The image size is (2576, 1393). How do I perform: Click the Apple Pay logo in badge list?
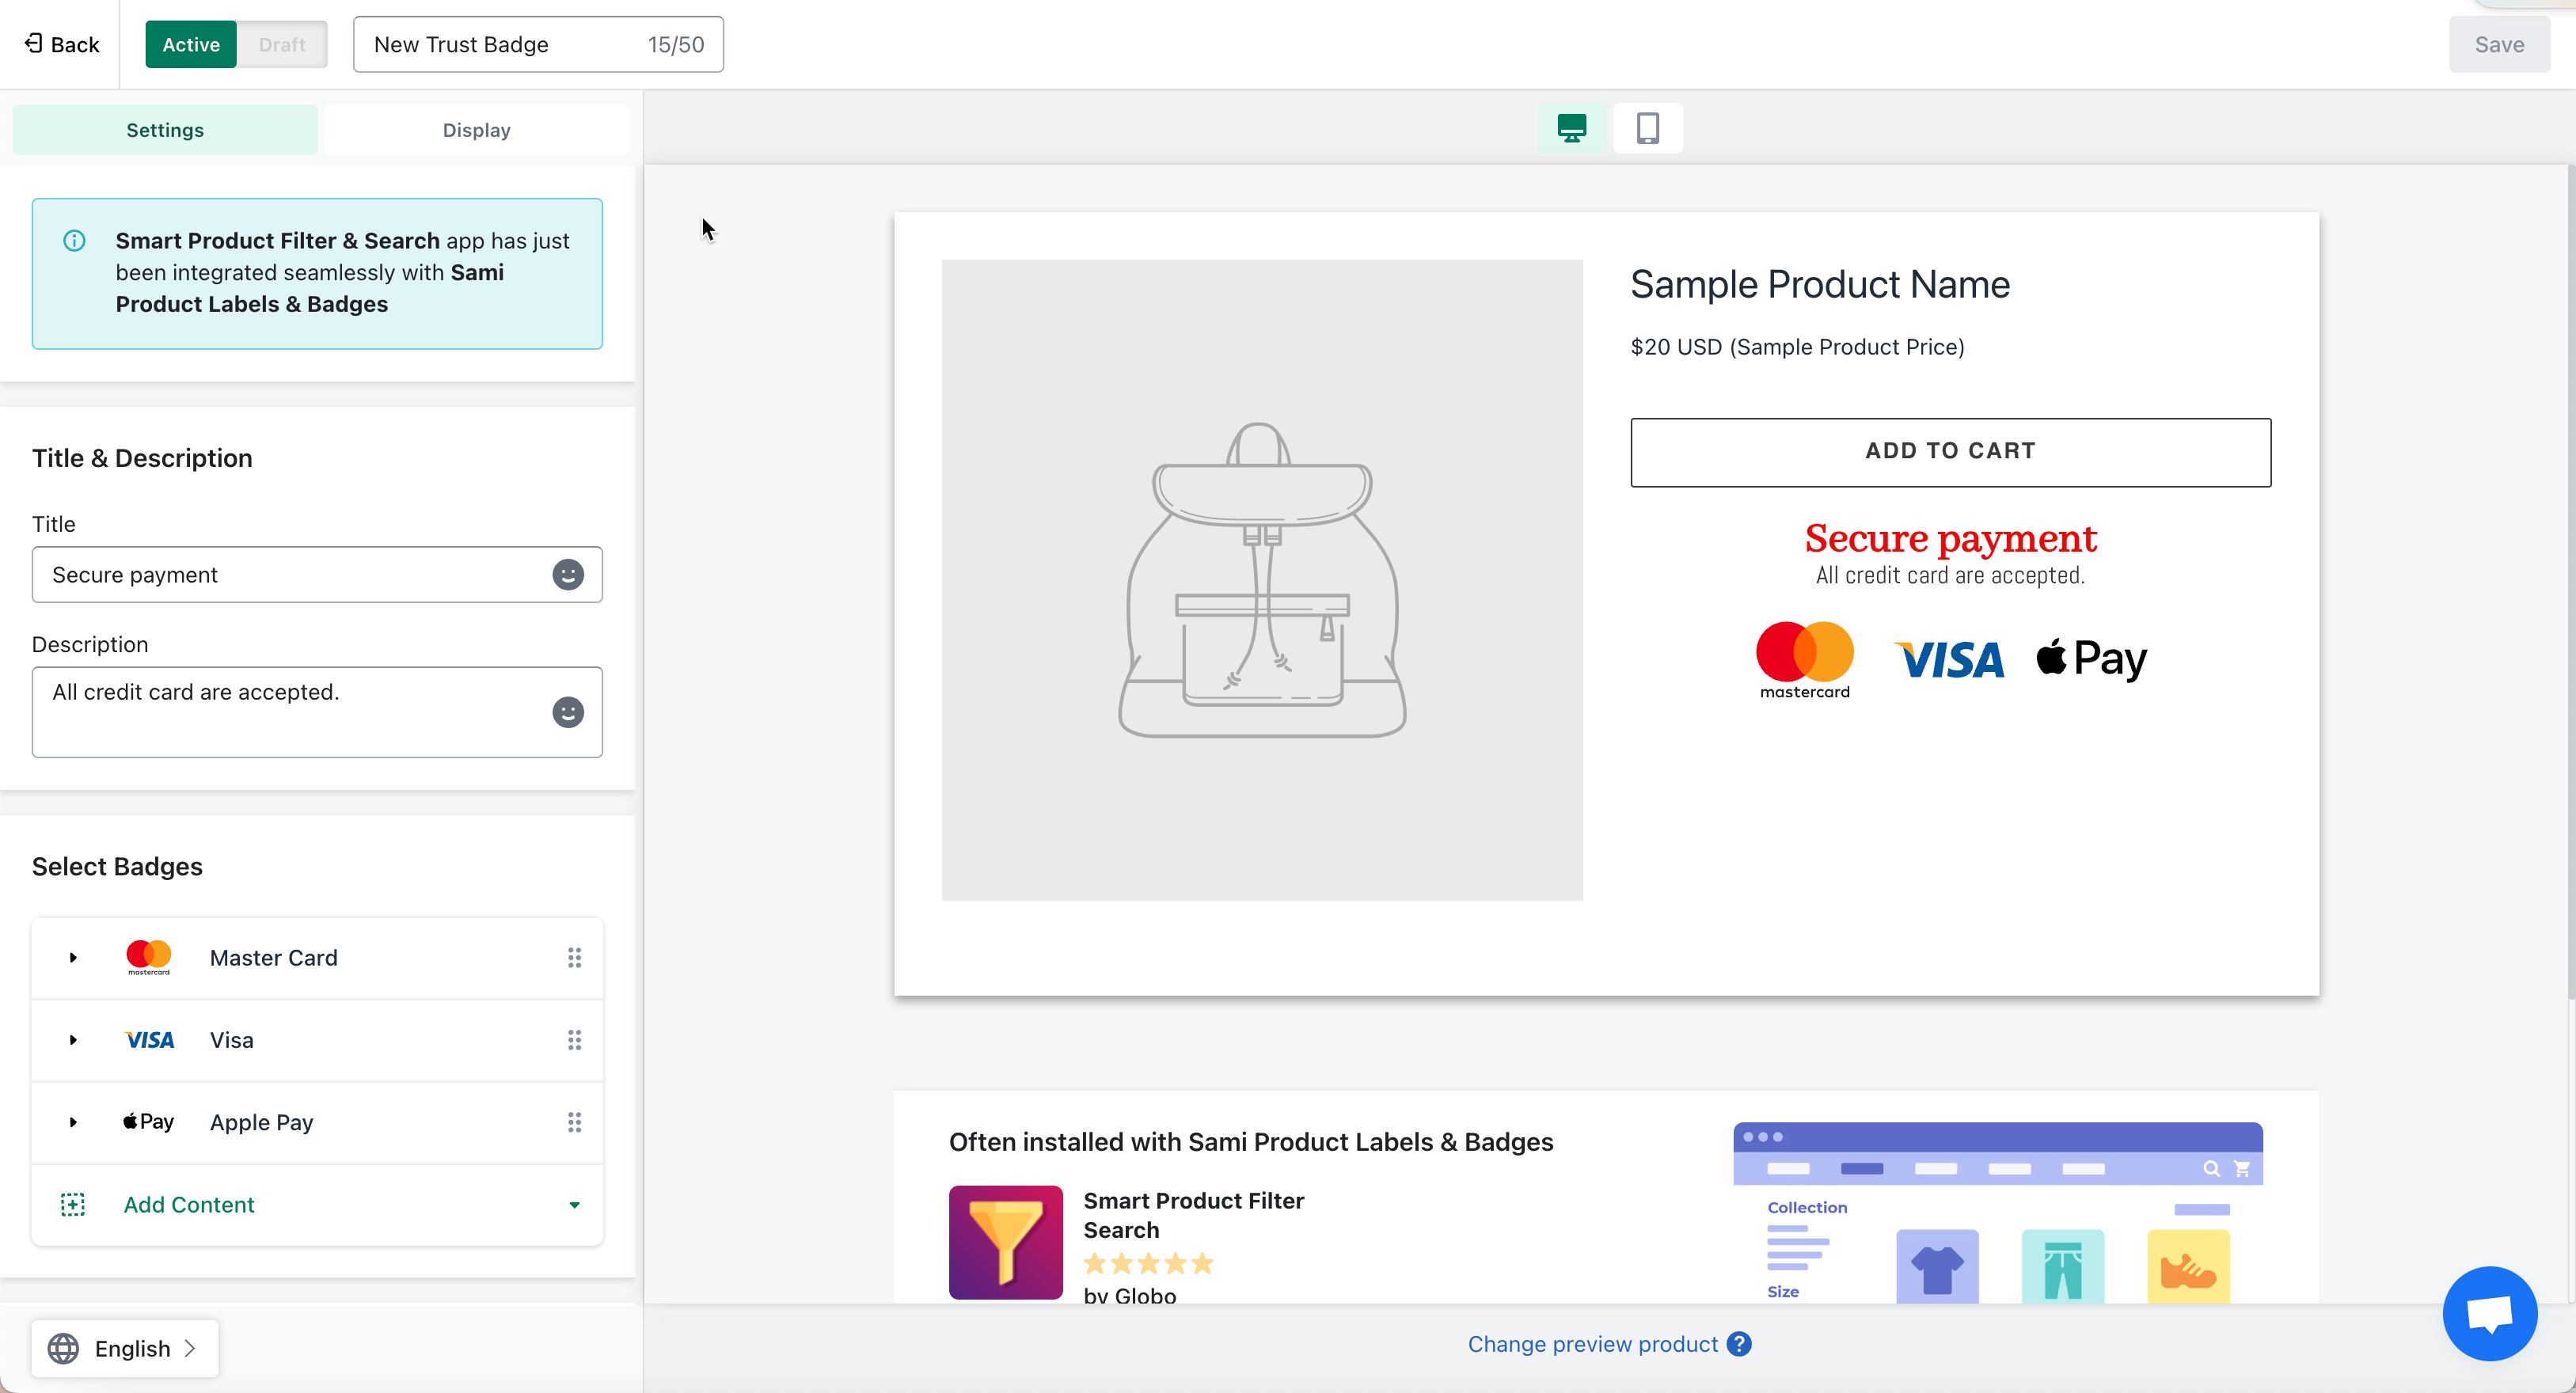[148, 1122]
